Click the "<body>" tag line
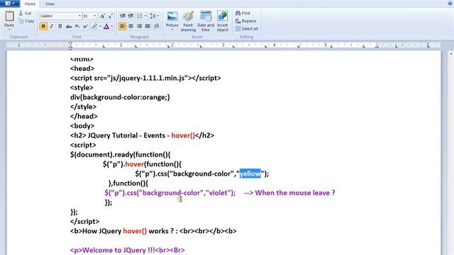454x255 pixels. pyautogui.click(x=82, y=126)
